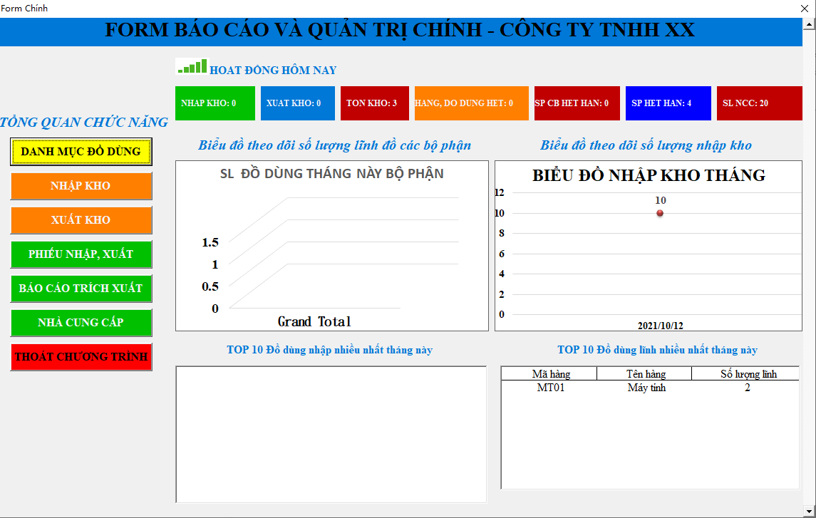Select the SP HET HAN: 4 tile
This screenshot has height=518, width=816.
coord(668,103)
